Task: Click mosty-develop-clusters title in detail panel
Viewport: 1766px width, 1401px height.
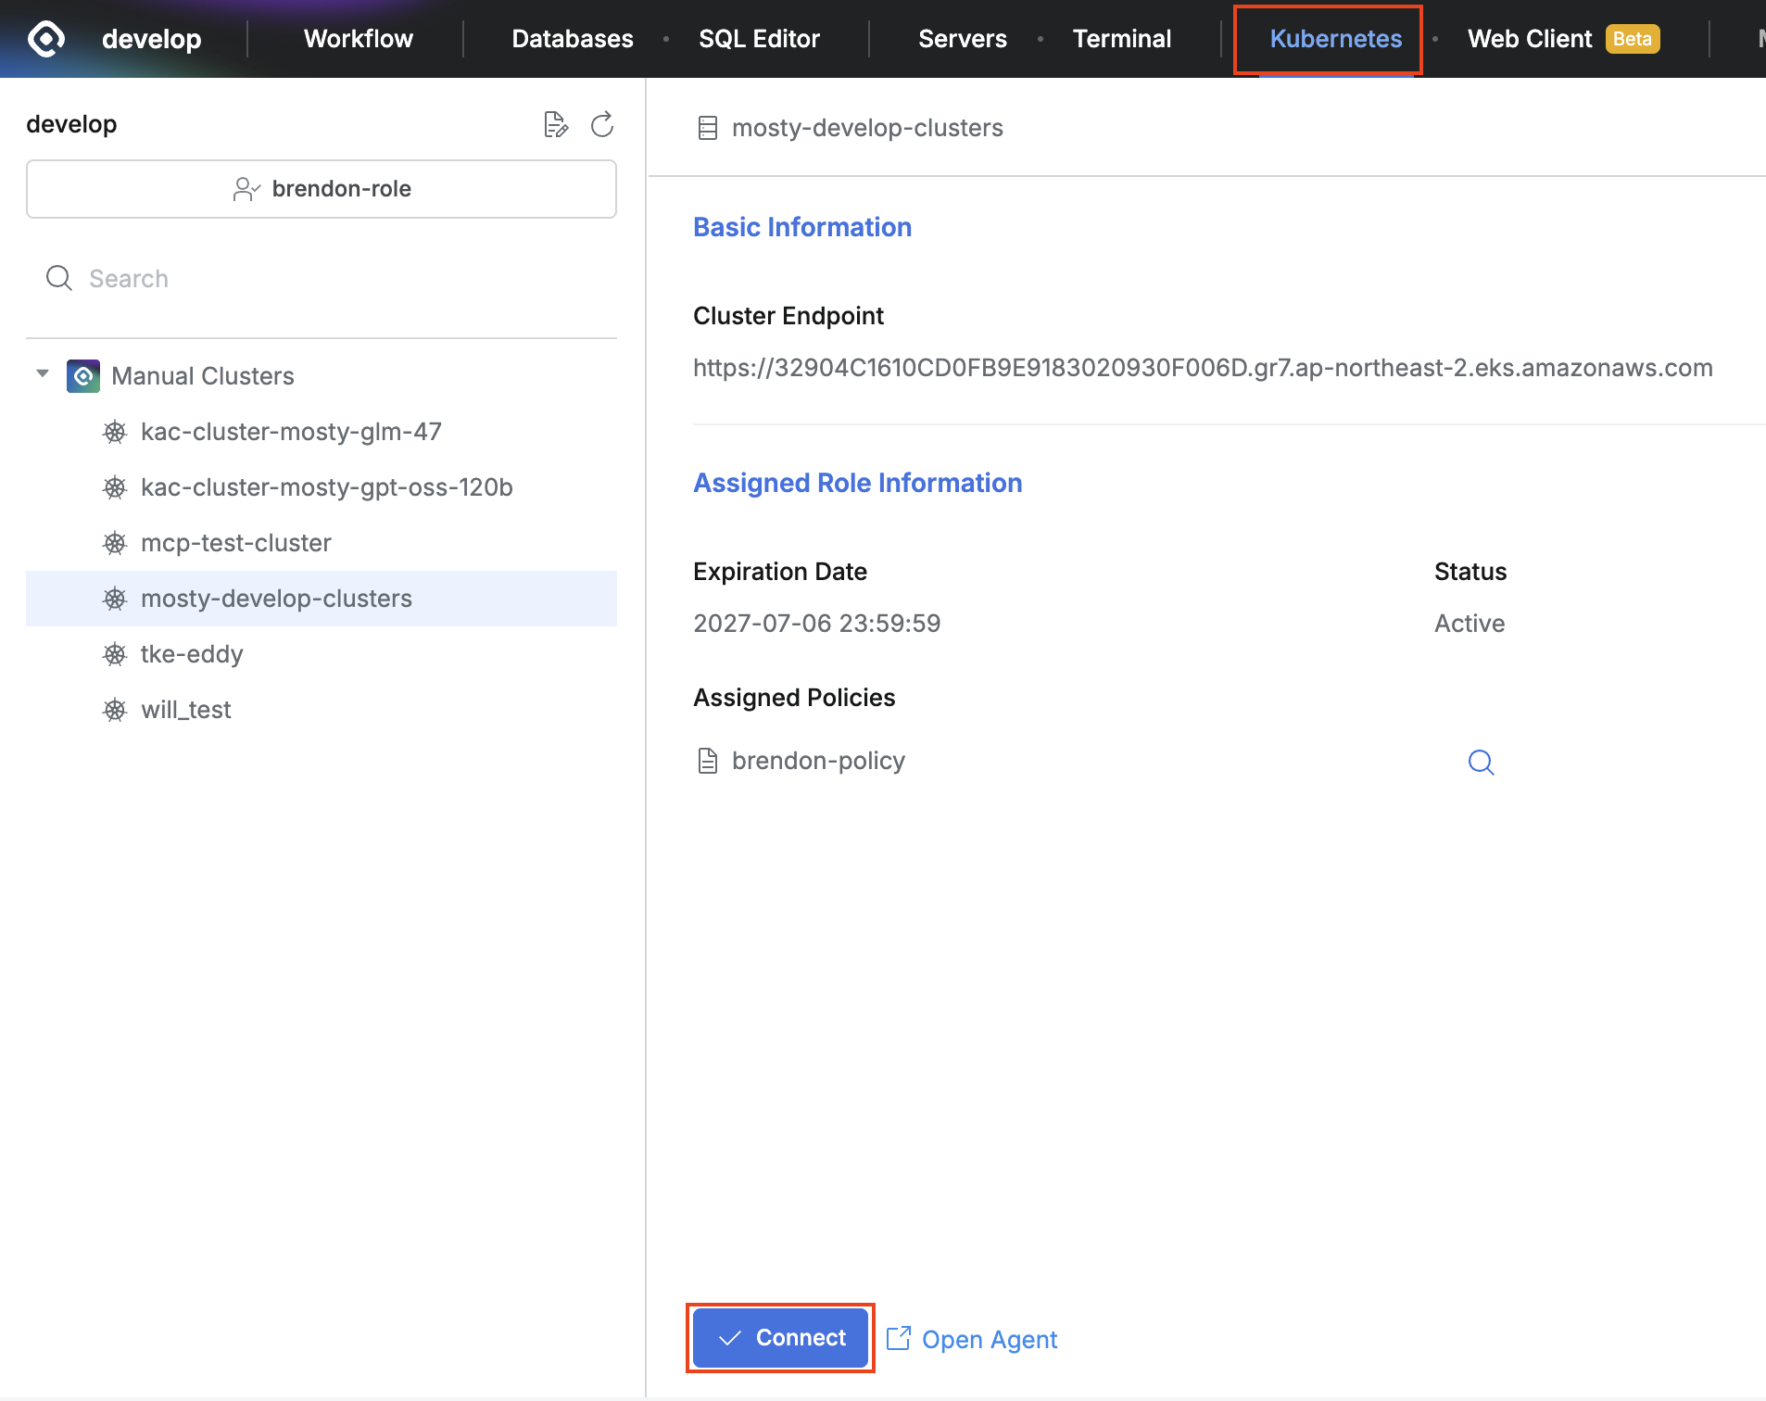Action: click(867, 128)
